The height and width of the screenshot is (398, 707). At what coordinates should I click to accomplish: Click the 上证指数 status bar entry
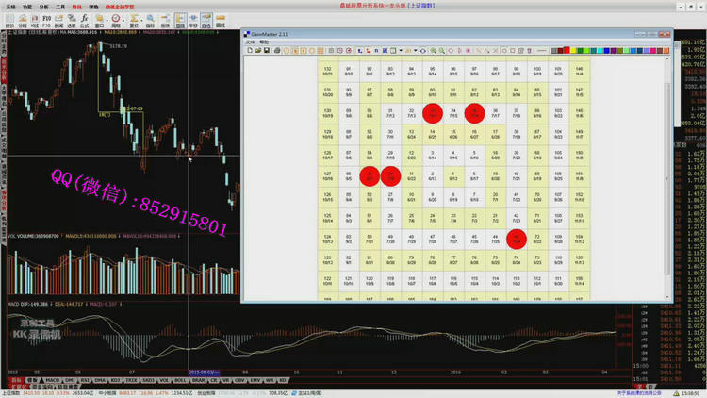[10, 393]
